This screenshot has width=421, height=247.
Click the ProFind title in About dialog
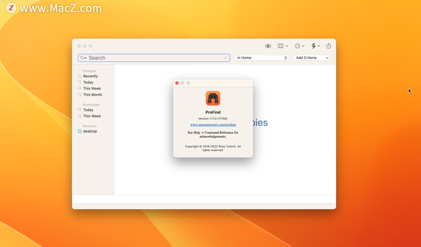click(x=213, y=112)
